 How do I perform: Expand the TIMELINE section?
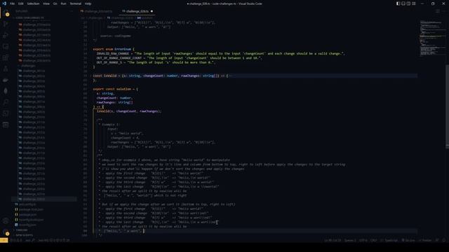coord(22,230)
